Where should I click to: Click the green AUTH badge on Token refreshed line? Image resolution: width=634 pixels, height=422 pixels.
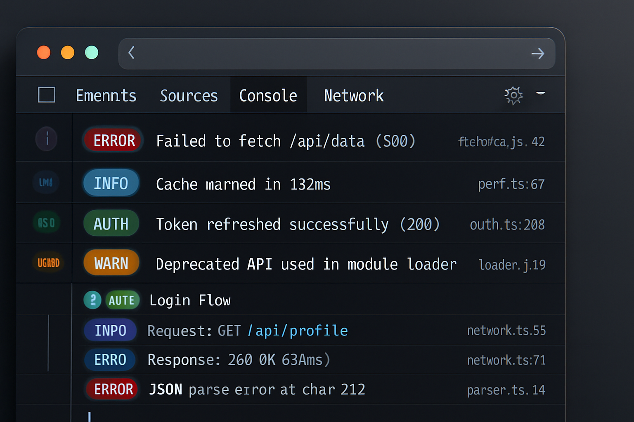[111, 223]
